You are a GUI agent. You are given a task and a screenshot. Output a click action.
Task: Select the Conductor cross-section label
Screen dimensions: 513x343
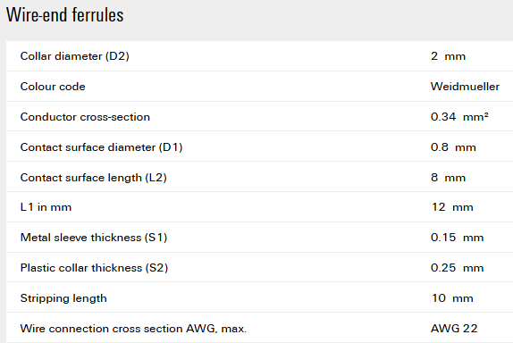[85, 117]
